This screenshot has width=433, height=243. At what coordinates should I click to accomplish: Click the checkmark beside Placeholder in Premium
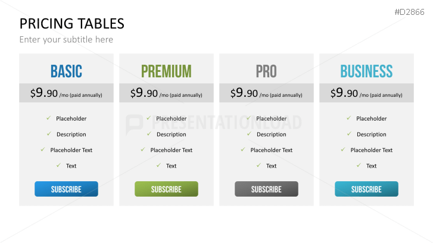click(x=148, y=118)
